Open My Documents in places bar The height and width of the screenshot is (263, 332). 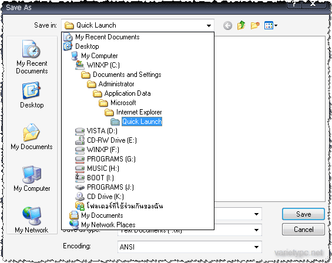[x=32, y=136]
